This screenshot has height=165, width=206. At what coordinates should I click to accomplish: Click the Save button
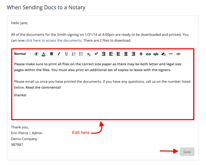tap(187, 152)
